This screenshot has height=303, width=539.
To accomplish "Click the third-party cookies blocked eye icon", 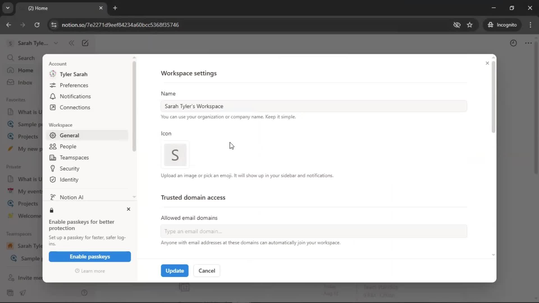I will (457, 25).
